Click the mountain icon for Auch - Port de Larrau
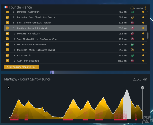 pos(132,61)
